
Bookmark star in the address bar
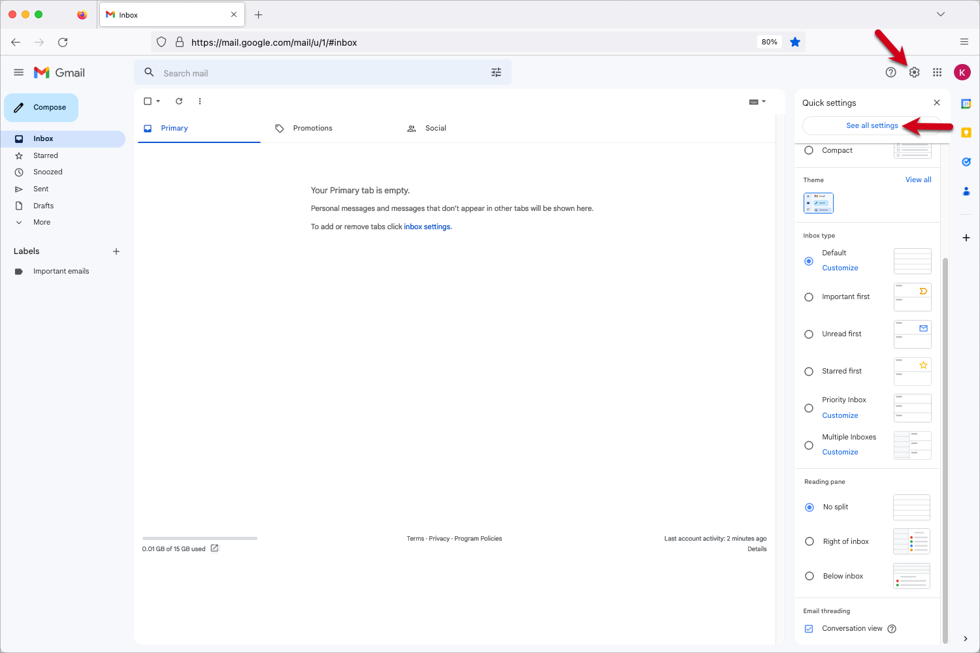[795, 42]
